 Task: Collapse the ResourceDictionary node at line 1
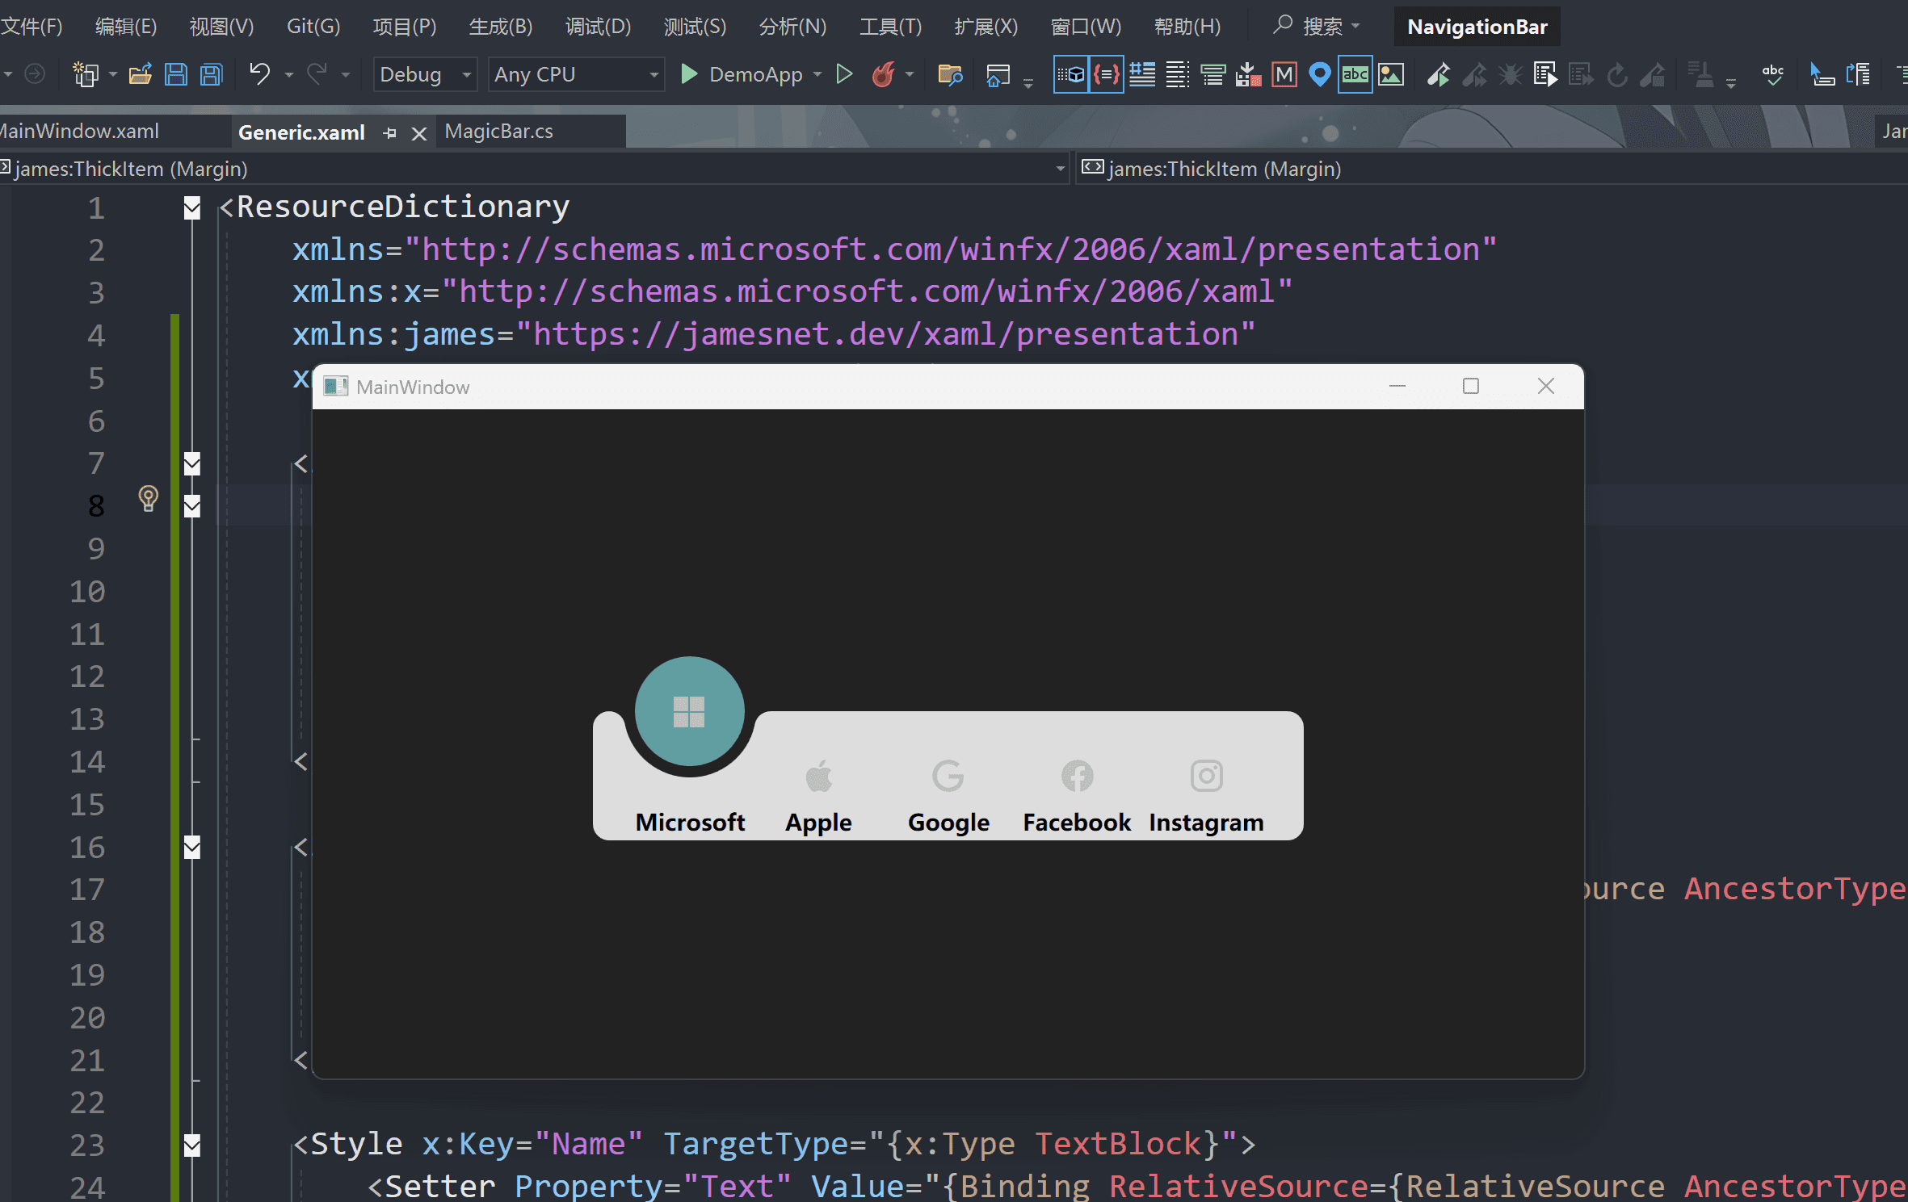(192, 208)
